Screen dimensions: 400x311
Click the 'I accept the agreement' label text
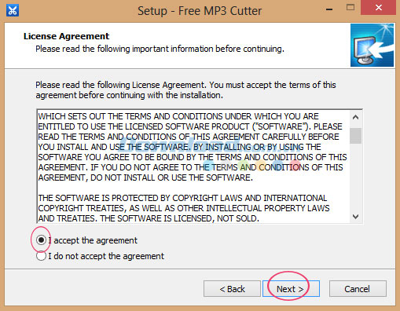93,240
